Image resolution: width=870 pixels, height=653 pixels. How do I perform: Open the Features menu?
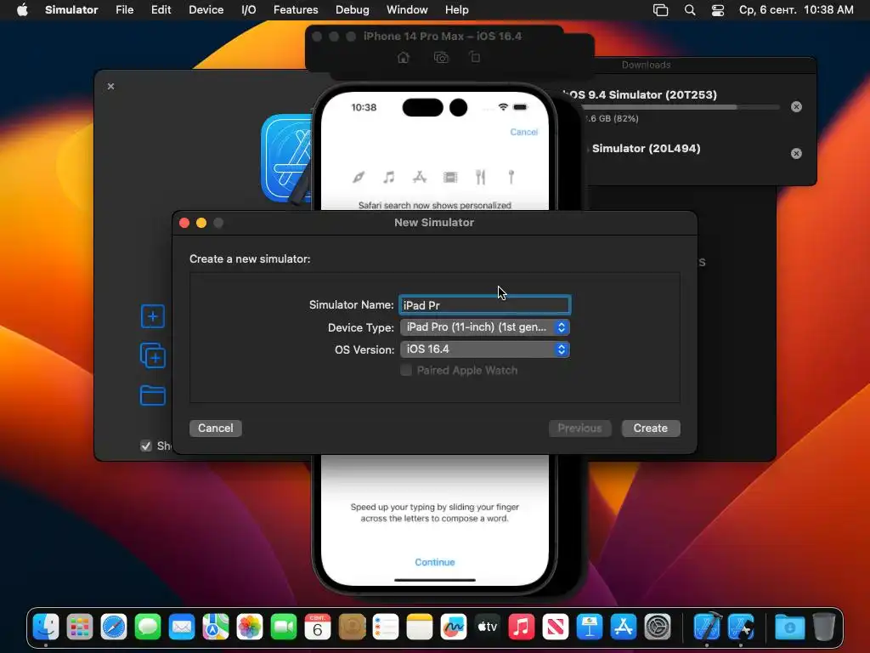click(296, 10)
